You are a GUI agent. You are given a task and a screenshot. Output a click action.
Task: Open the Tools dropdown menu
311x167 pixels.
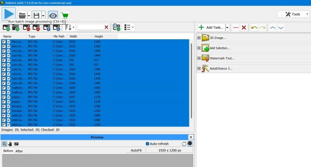pos(294,14)
